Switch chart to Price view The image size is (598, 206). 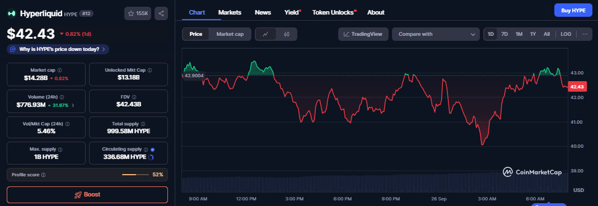(x=195, y=34)
